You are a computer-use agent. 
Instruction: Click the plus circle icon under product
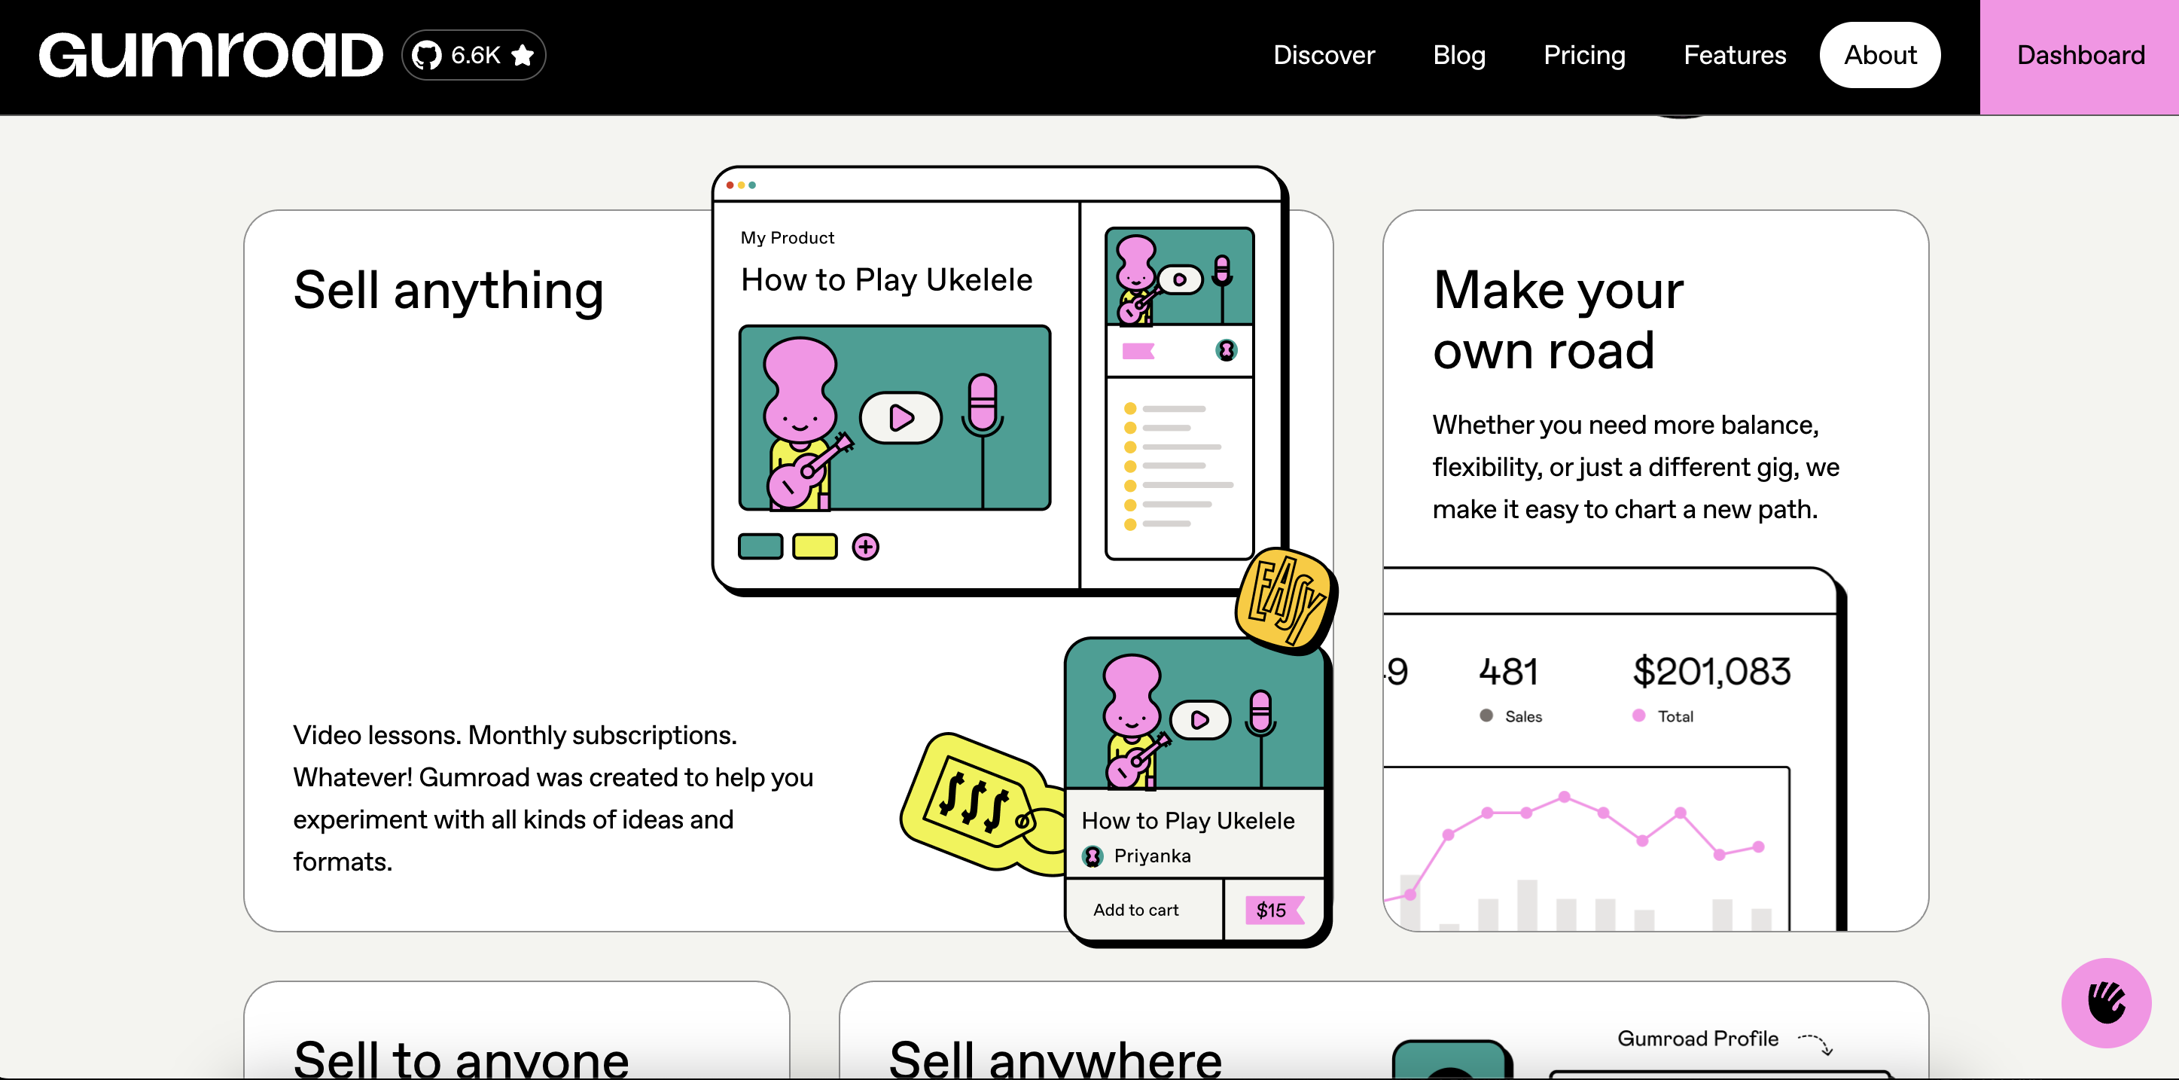coord(864,548)
